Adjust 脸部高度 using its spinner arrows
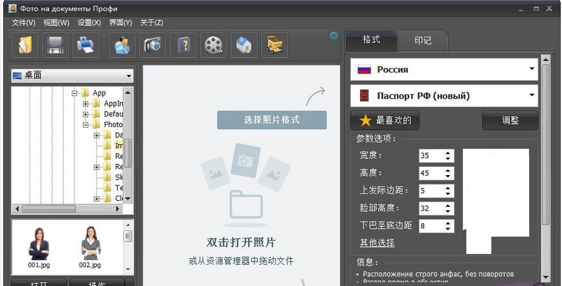Image resolution: width=562 pixels, height=286 pixels. 448,208
